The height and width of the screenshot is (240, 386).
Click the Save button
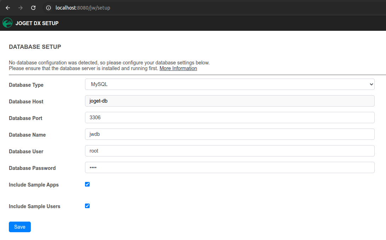tap(20, 227)
